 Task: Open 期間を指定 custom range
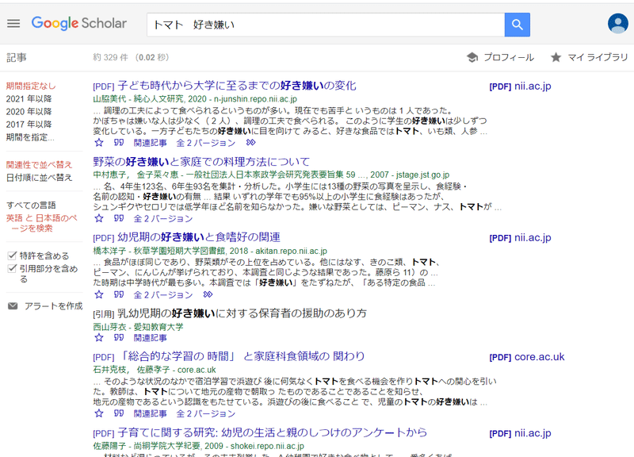(30, 137)
